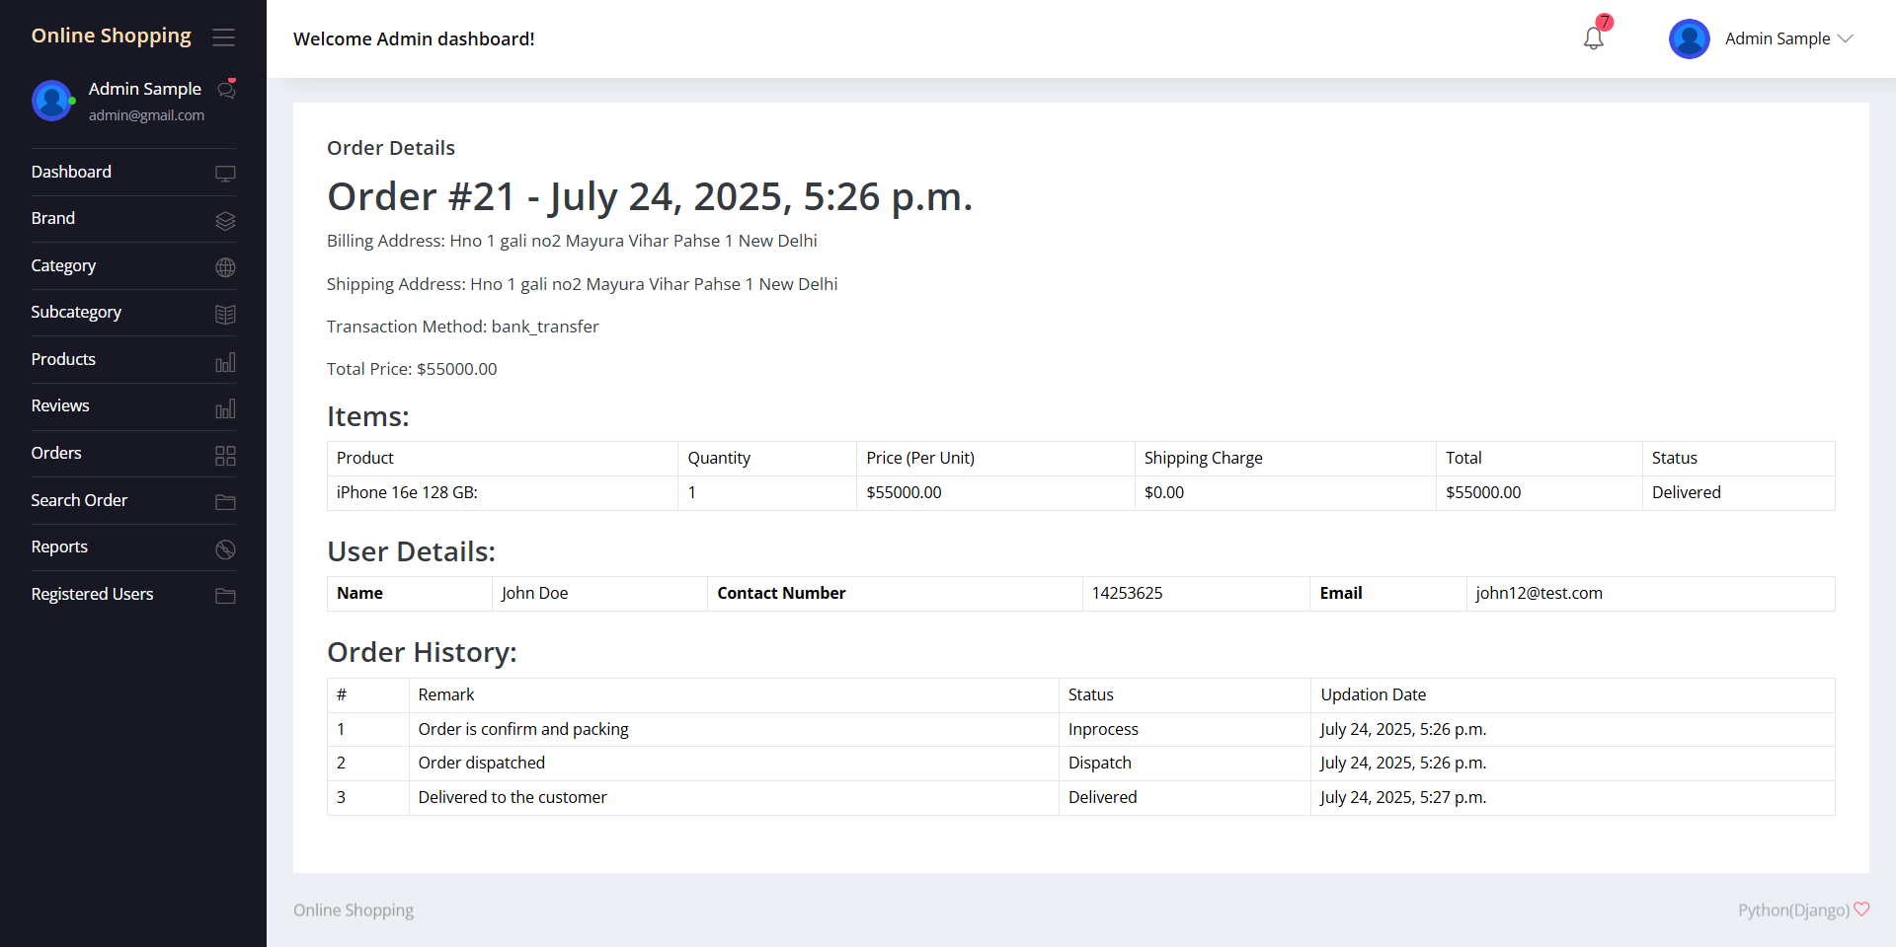Click the Search Order folder icon
Screen dimensions: 1896x948
pyautogui.click(x=225, y=502)
